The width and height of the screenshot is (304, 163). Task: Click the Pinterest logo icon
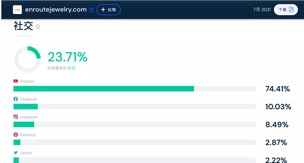[16, 135]
